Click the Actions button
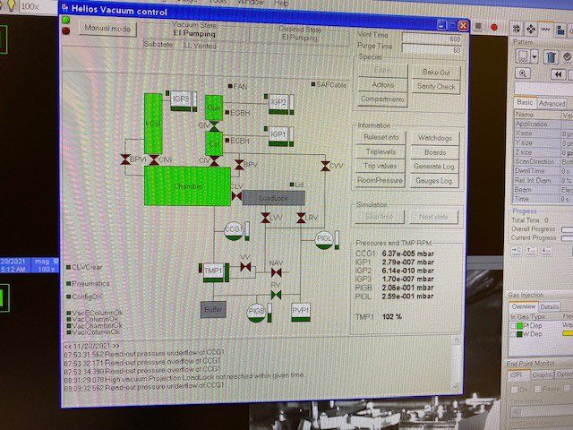Image resolution: width=573 pixels, height=430 pixels. pyautogui.click(x=382, y=85)
